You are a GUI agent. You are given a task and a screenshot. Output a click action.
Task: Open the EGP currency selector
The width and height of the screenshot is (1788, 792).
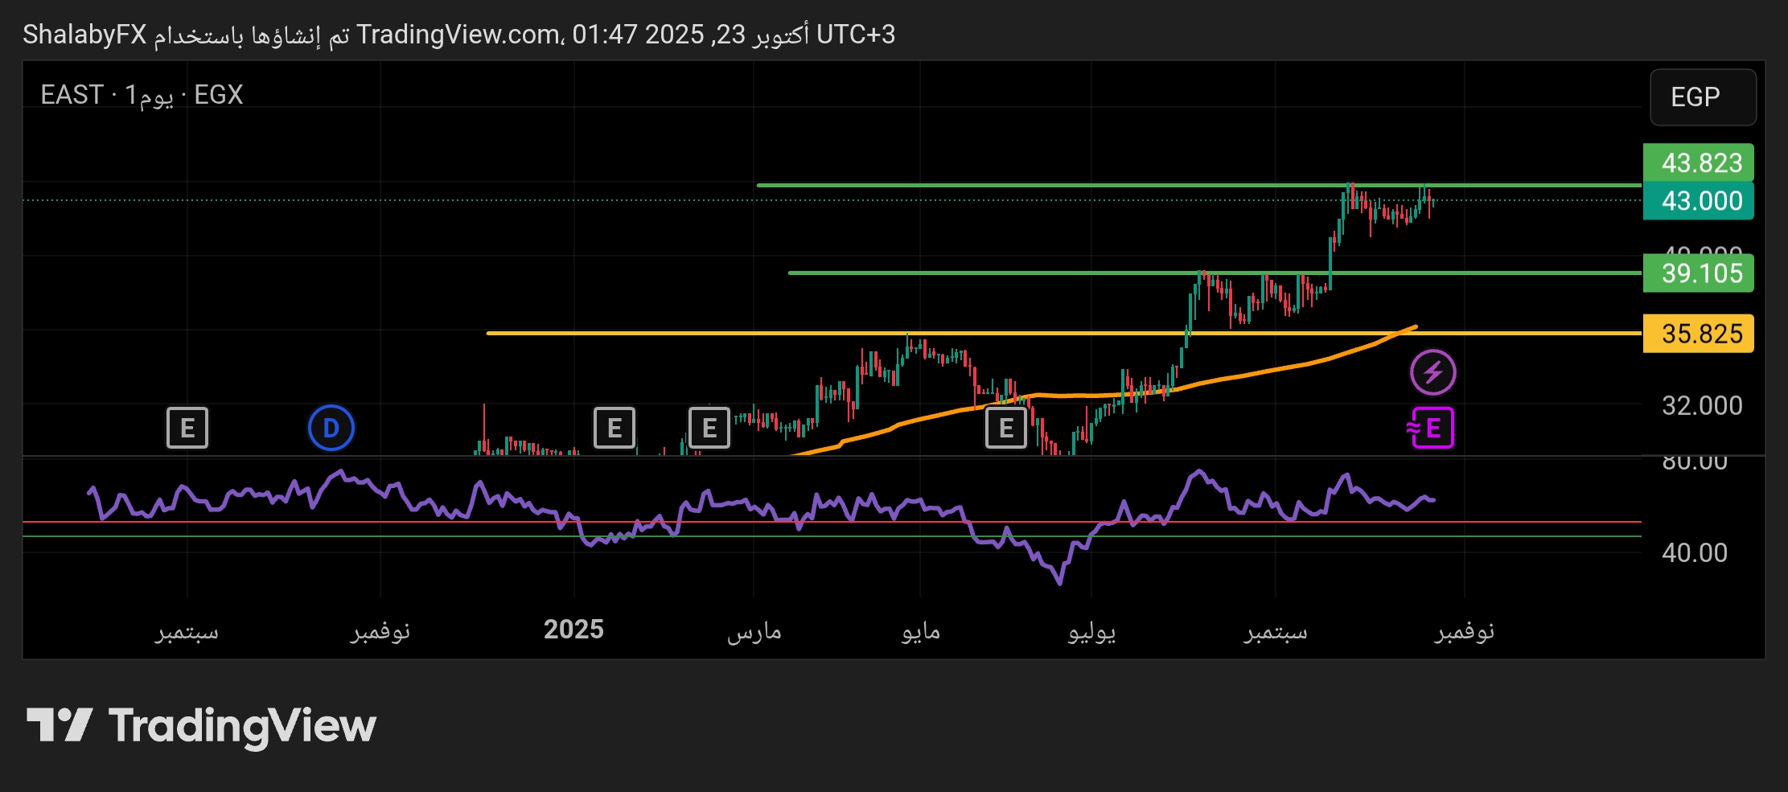(1702, 97)
